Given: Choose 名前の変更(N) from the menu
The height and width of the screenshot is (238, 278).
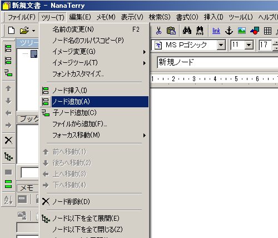Looking at the screenshot, I should (94, 29).
